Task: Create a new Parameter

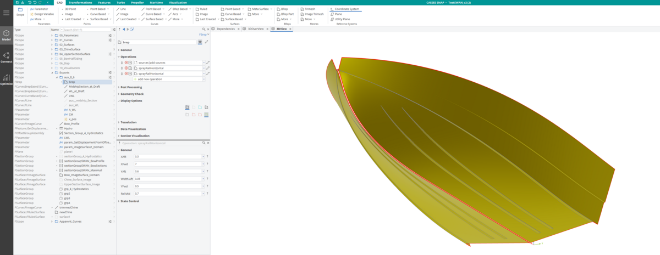Action: click(38, 9)
